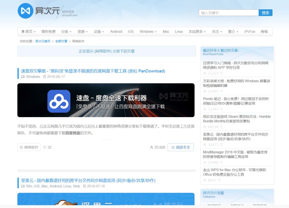The image size is (289, 208).
Task: Click the flame icon next to 25,926
Action: 151,147
